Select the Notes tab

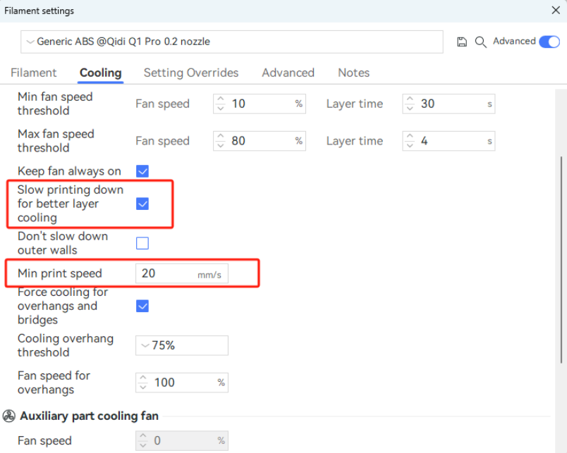tap(353, 73)
